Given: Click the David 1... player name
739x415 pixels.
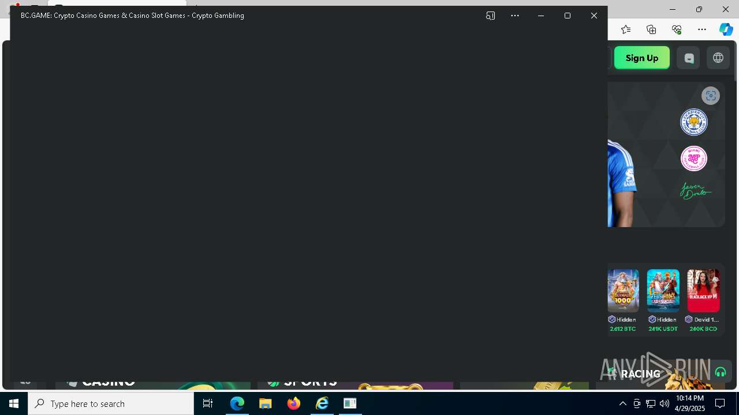Looking at the screenshot, I should pyautogui.click(x=706, y=319).
